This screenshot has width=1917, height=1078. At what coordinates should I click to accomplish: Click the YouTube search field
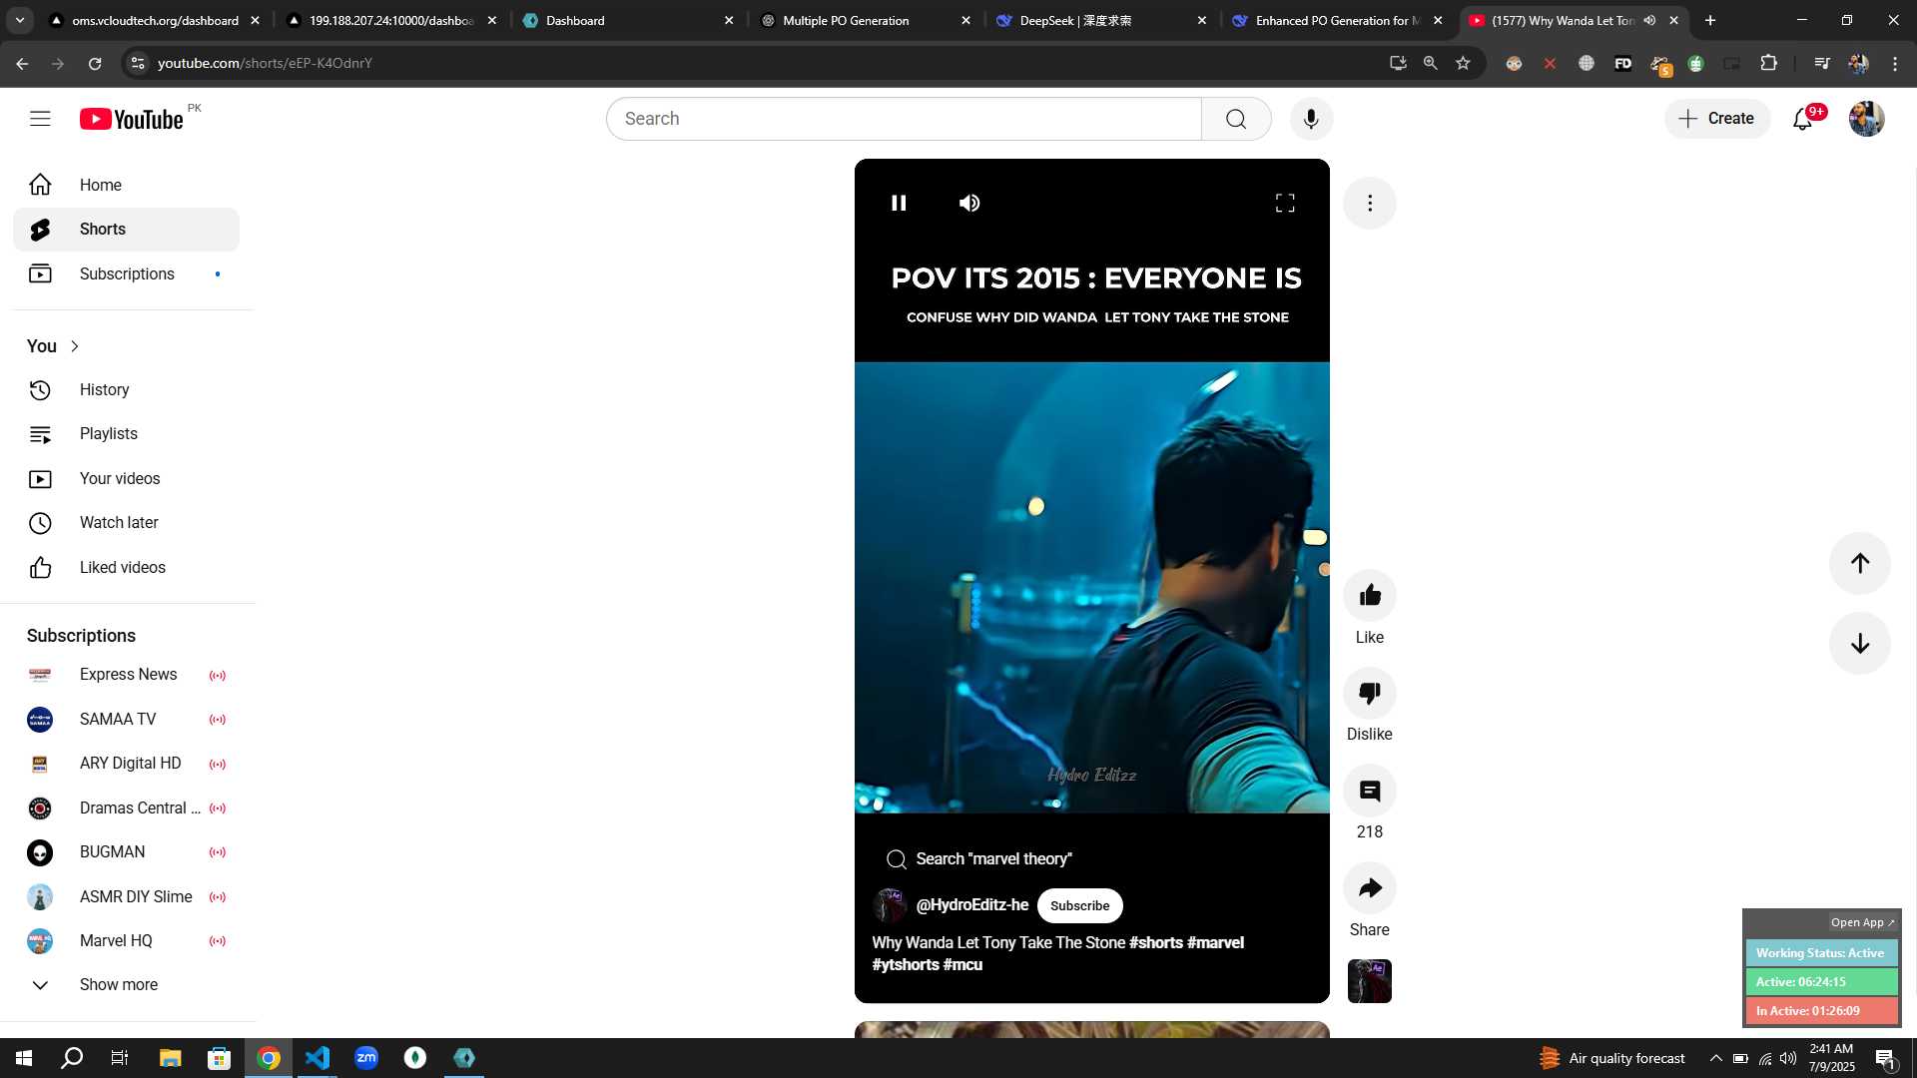904,119
